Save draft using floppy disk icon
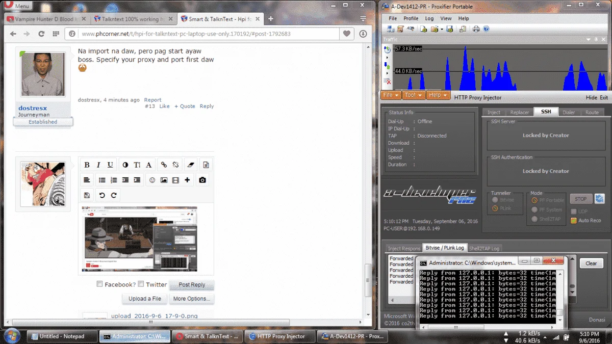 coord(87,195)
